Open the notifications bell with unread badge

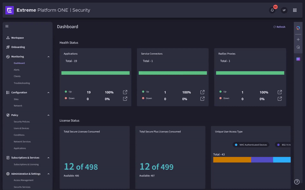(x=272, y=10)
